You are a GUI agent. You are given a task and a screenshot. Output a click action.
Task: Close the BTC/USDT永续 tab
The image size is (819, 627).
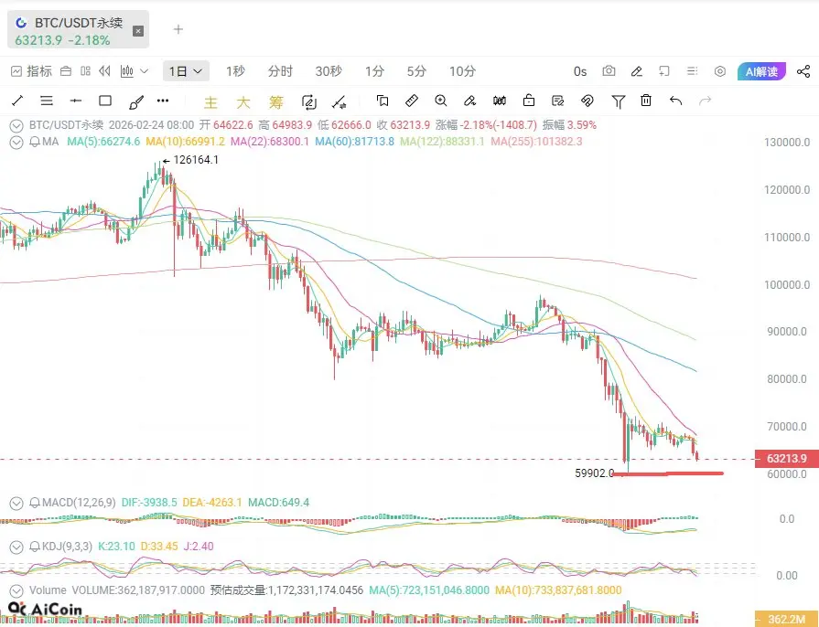click(x=138, y=31)
